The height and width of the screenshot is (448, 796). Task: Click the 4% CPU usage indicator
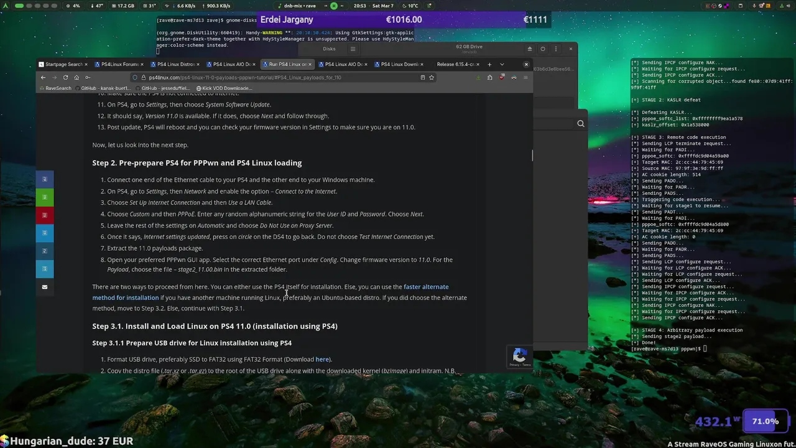(x=73, y=6)
